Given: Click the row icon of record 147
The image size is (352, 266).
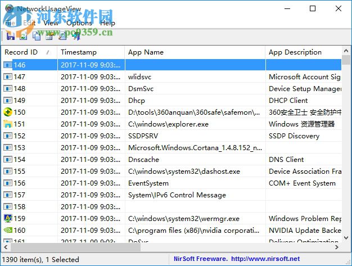Looking at the screenshot, I should [x=8, y=77].
